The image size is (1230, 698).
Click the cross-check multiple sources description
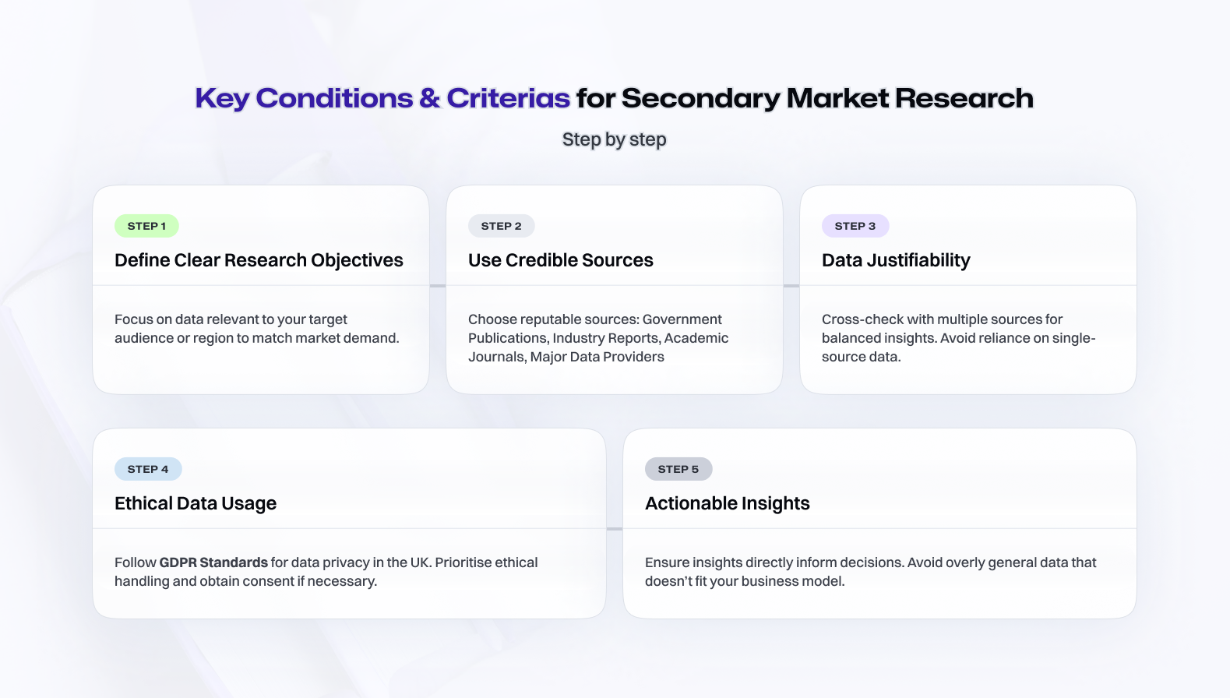(x=959, y=338)
